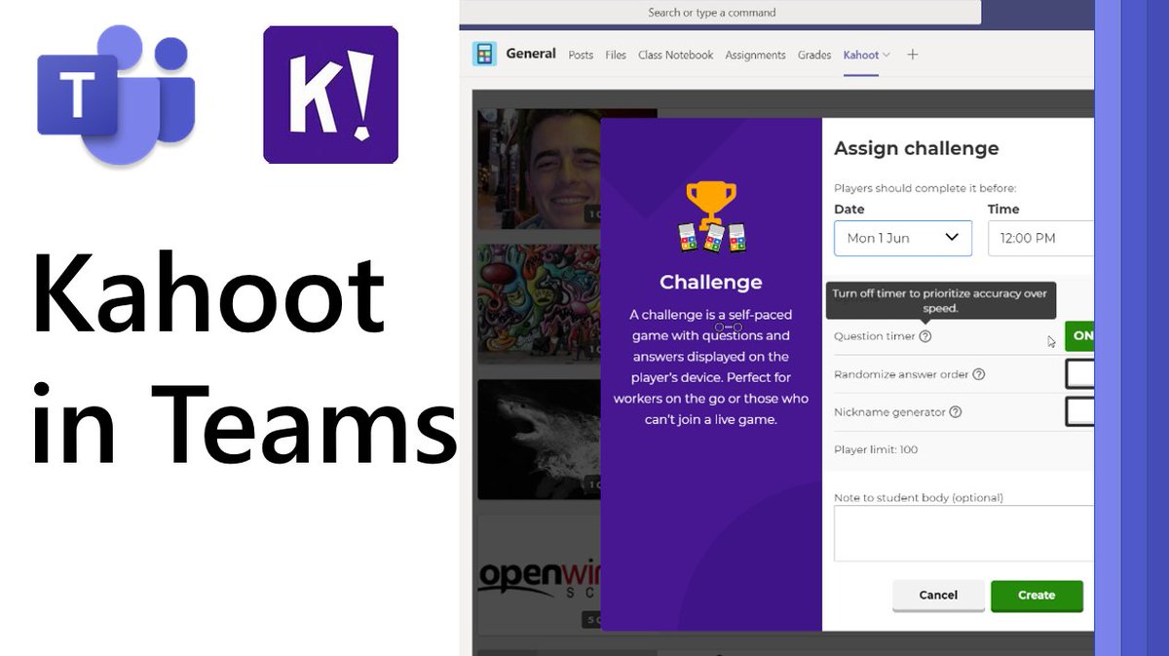
Task: Click the purple Kahoot K! logo
Action: tap(330, 95)
